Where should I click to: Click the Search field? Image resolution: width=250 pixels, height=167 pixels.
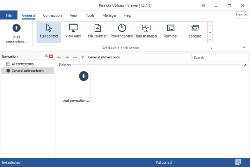click(220, 58)
